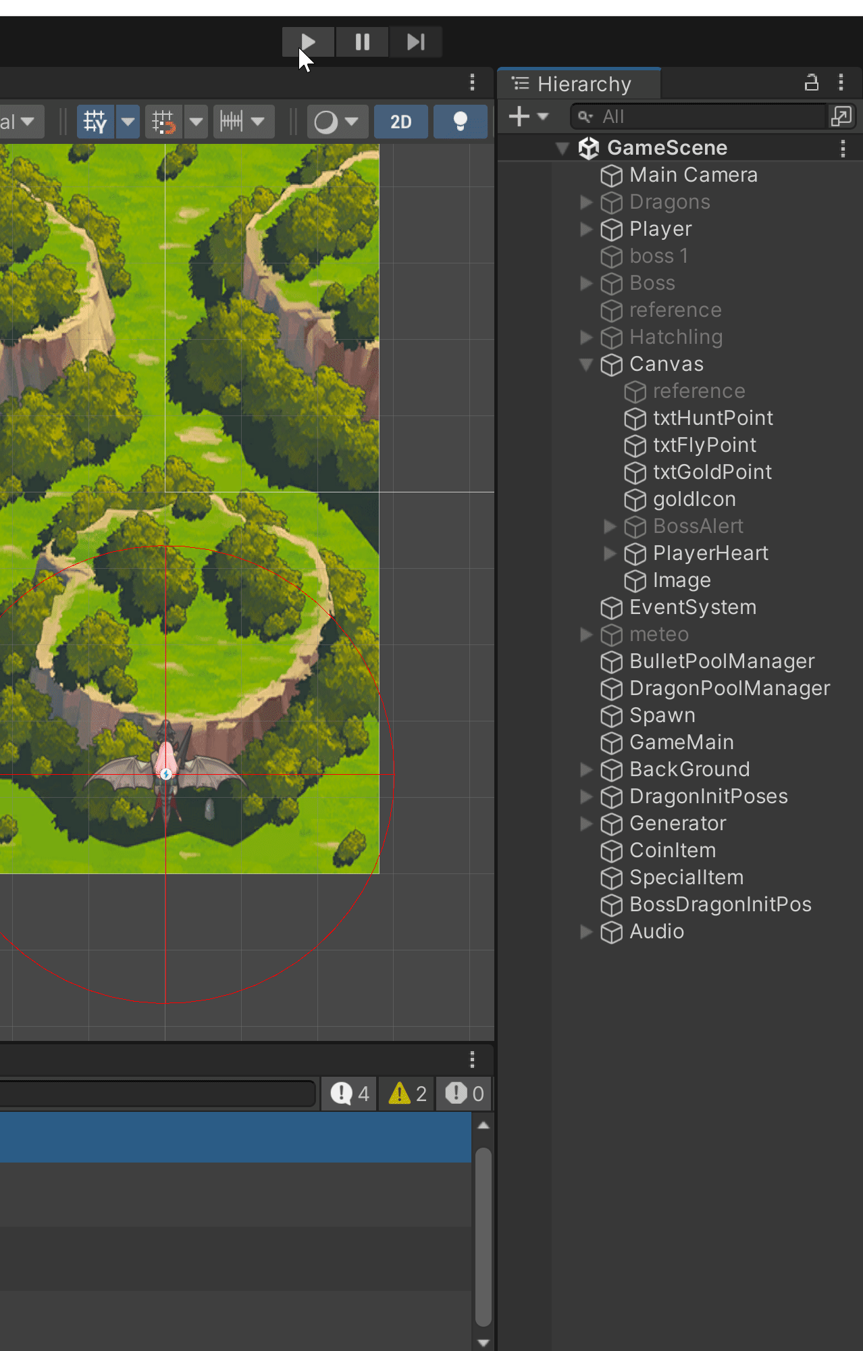The image size is (863, 1351).
Task: Select CoinItem object
Action: tap(673, 850)
